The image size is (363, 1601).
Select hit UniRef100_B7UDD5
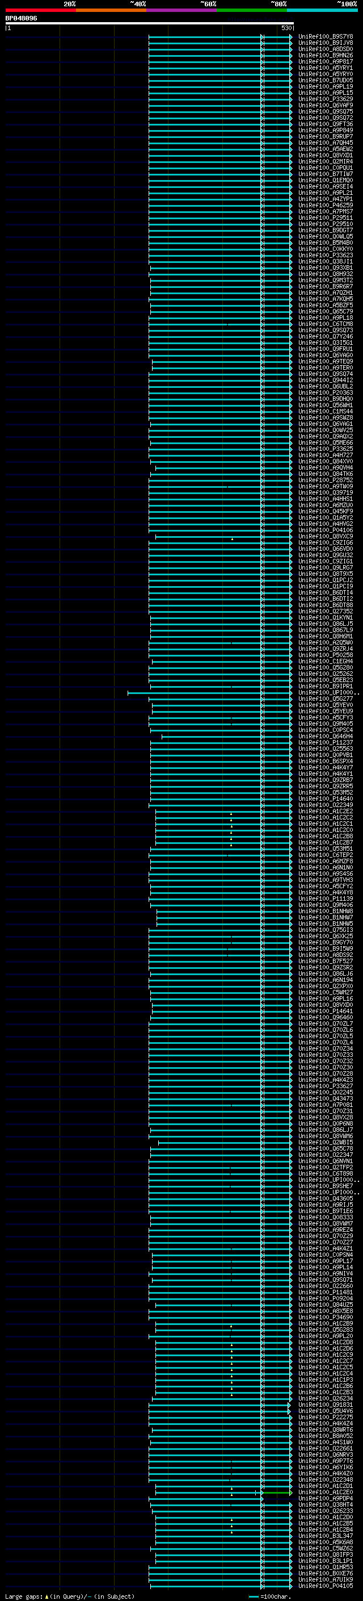click(x=326, y=80)
